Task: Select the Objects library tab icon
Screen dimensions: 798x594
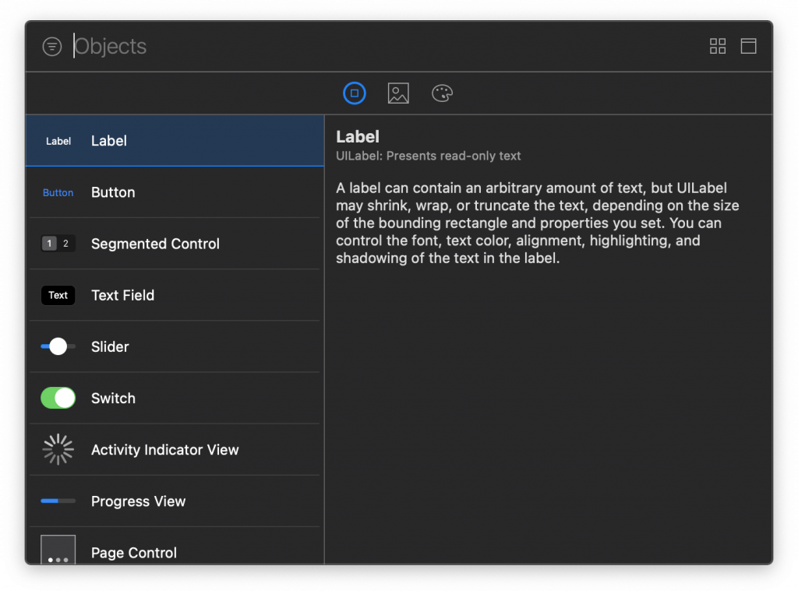Action: pyautogui.click(x=355, y=93)
